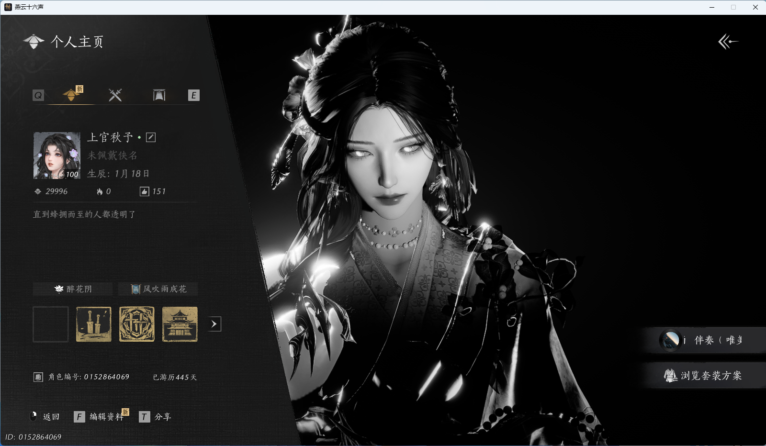This screenshot has height=446, width=766.
Task: Click the 未佩戴侠名 title text
Action: click(113, 156)
